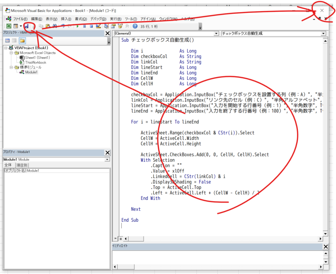This screenshot has height=274, width=336.
Task: Click the Paste icon in toolbar
Action: 47,26
